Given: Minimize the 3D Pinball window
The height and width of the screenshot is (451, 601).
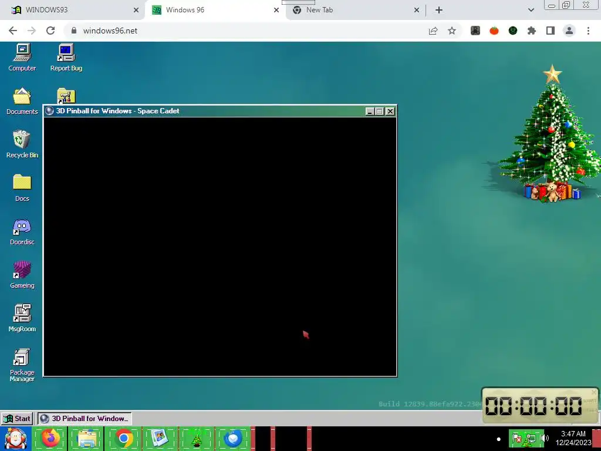Looking at the screenshot, I should pyautogui.click(x=370, y=111).
